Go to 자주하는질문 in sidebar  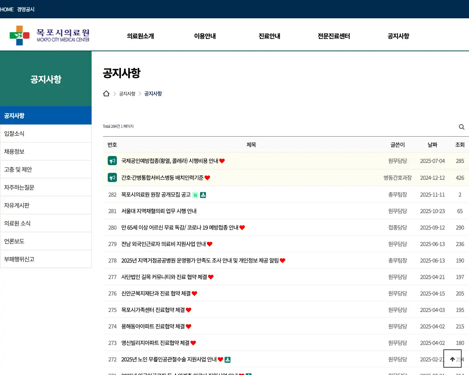point(19,187)
